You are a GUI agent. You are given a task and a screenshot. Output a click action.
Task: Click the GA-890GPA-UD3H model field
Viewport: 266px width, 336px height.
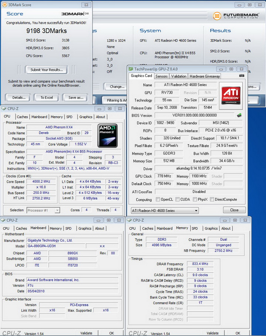pos(56,246)
